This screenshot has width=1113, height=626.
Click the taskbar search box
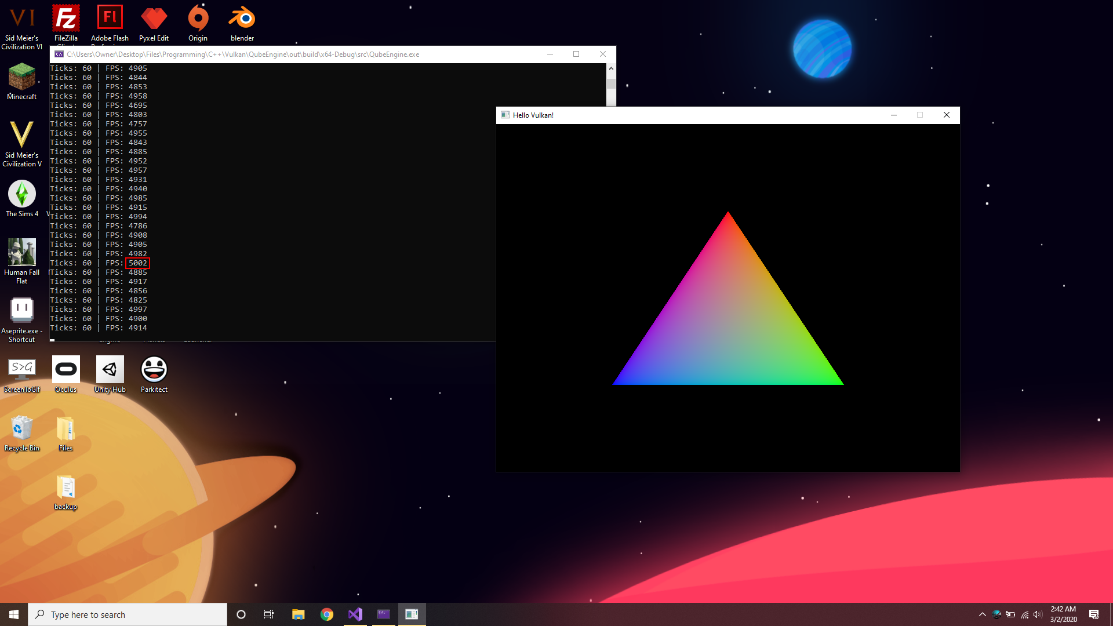tap(128, 614)
